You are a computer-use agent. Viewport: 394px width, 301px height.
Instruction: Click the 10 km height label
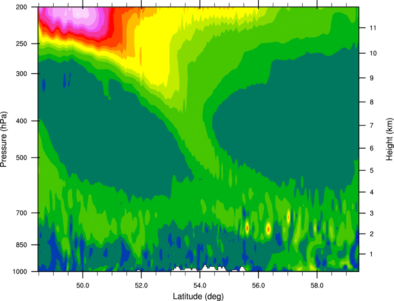(x=373, y=53)
